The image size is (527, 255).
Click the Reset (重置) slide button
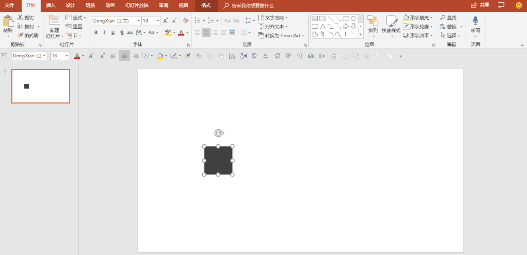tap(74, 26)
